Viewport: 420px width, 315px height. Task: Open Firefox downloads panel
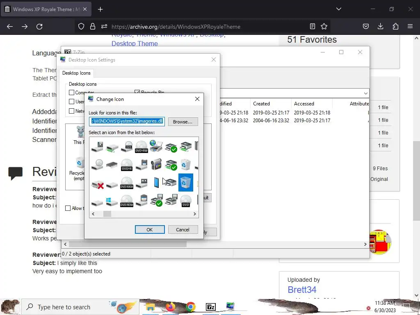(380, 27)
